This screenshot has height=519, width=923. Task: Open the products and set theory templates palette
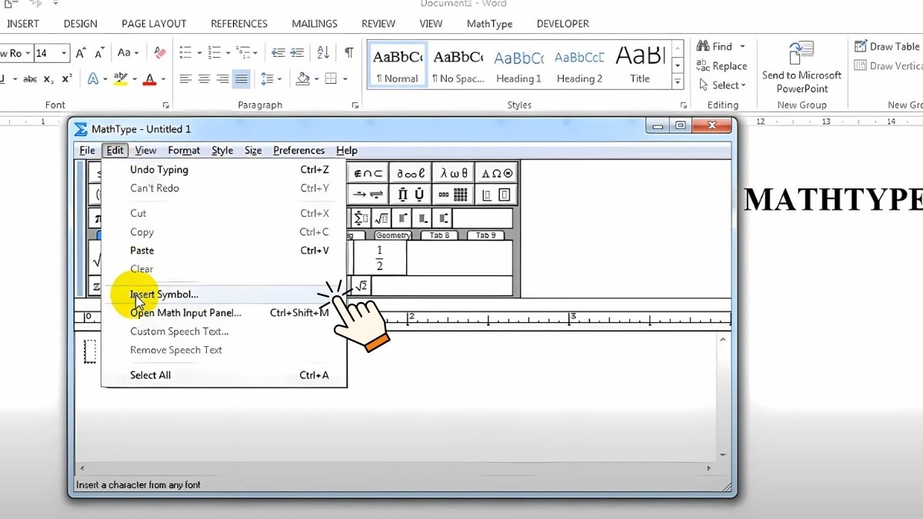coord(411,195)
